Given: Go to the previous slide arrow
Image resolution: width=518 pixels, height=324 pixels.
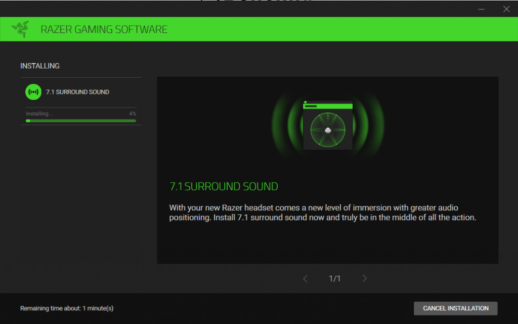Looking at the screenshot, I should pyautogui.click(x=305, y=279).
